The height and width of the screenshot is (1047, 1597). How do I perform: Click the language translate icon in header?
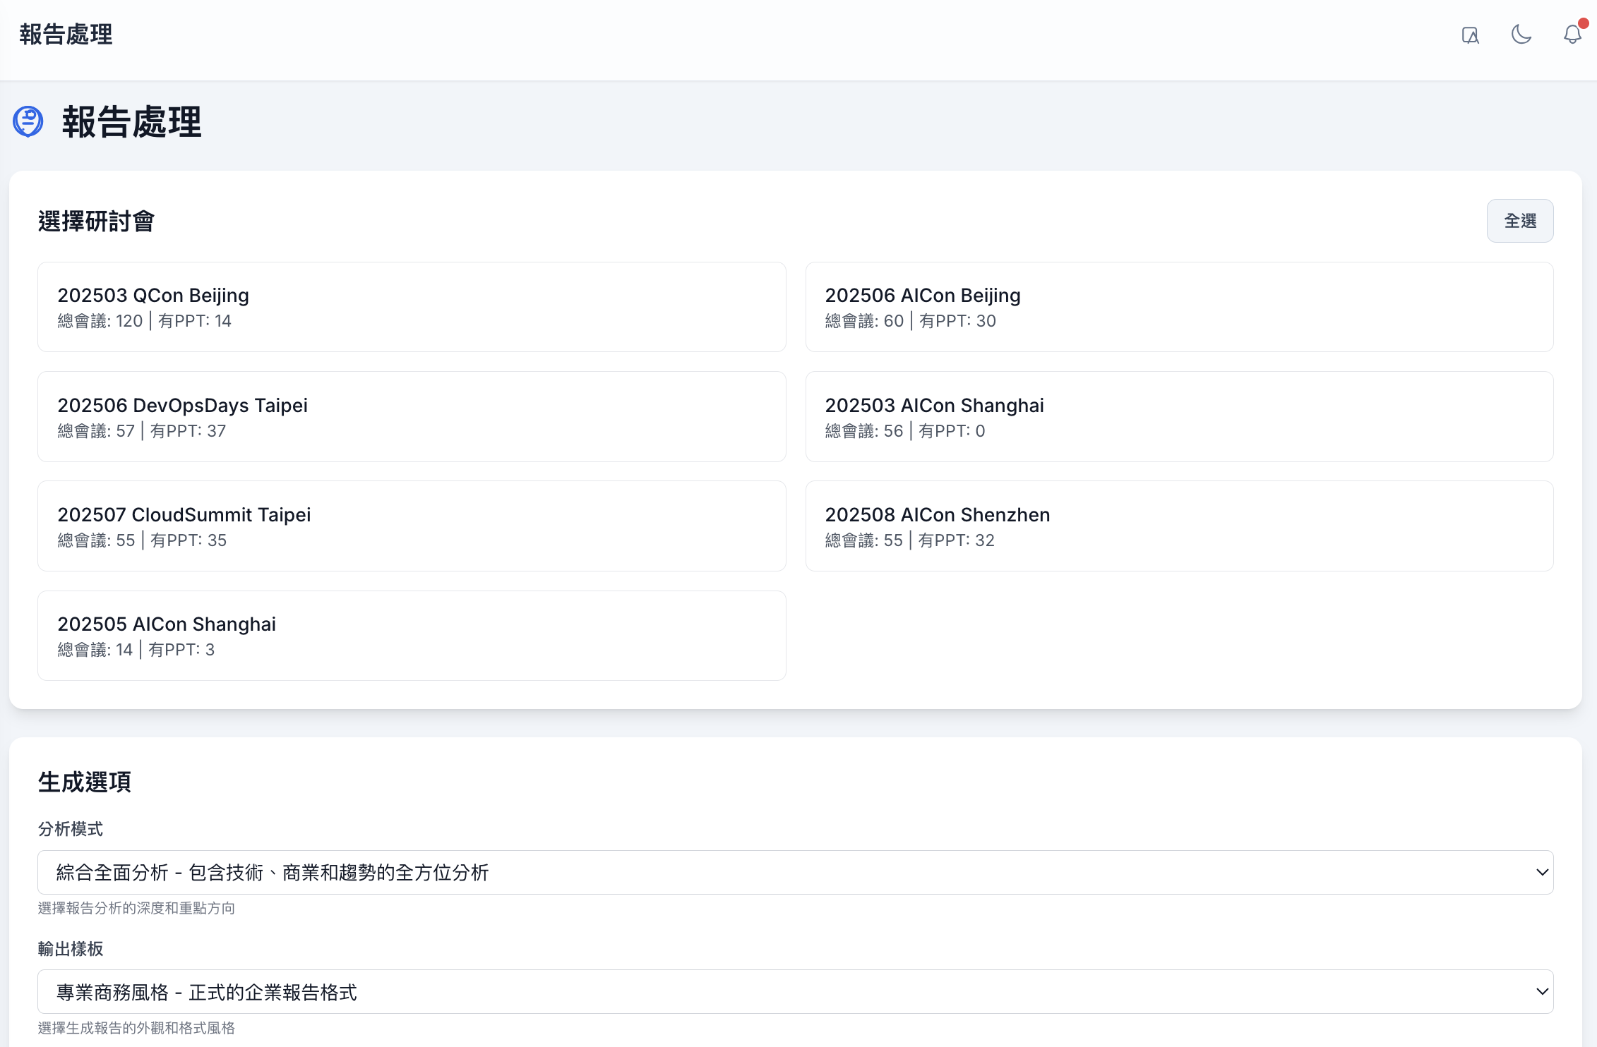point(1470,35)
